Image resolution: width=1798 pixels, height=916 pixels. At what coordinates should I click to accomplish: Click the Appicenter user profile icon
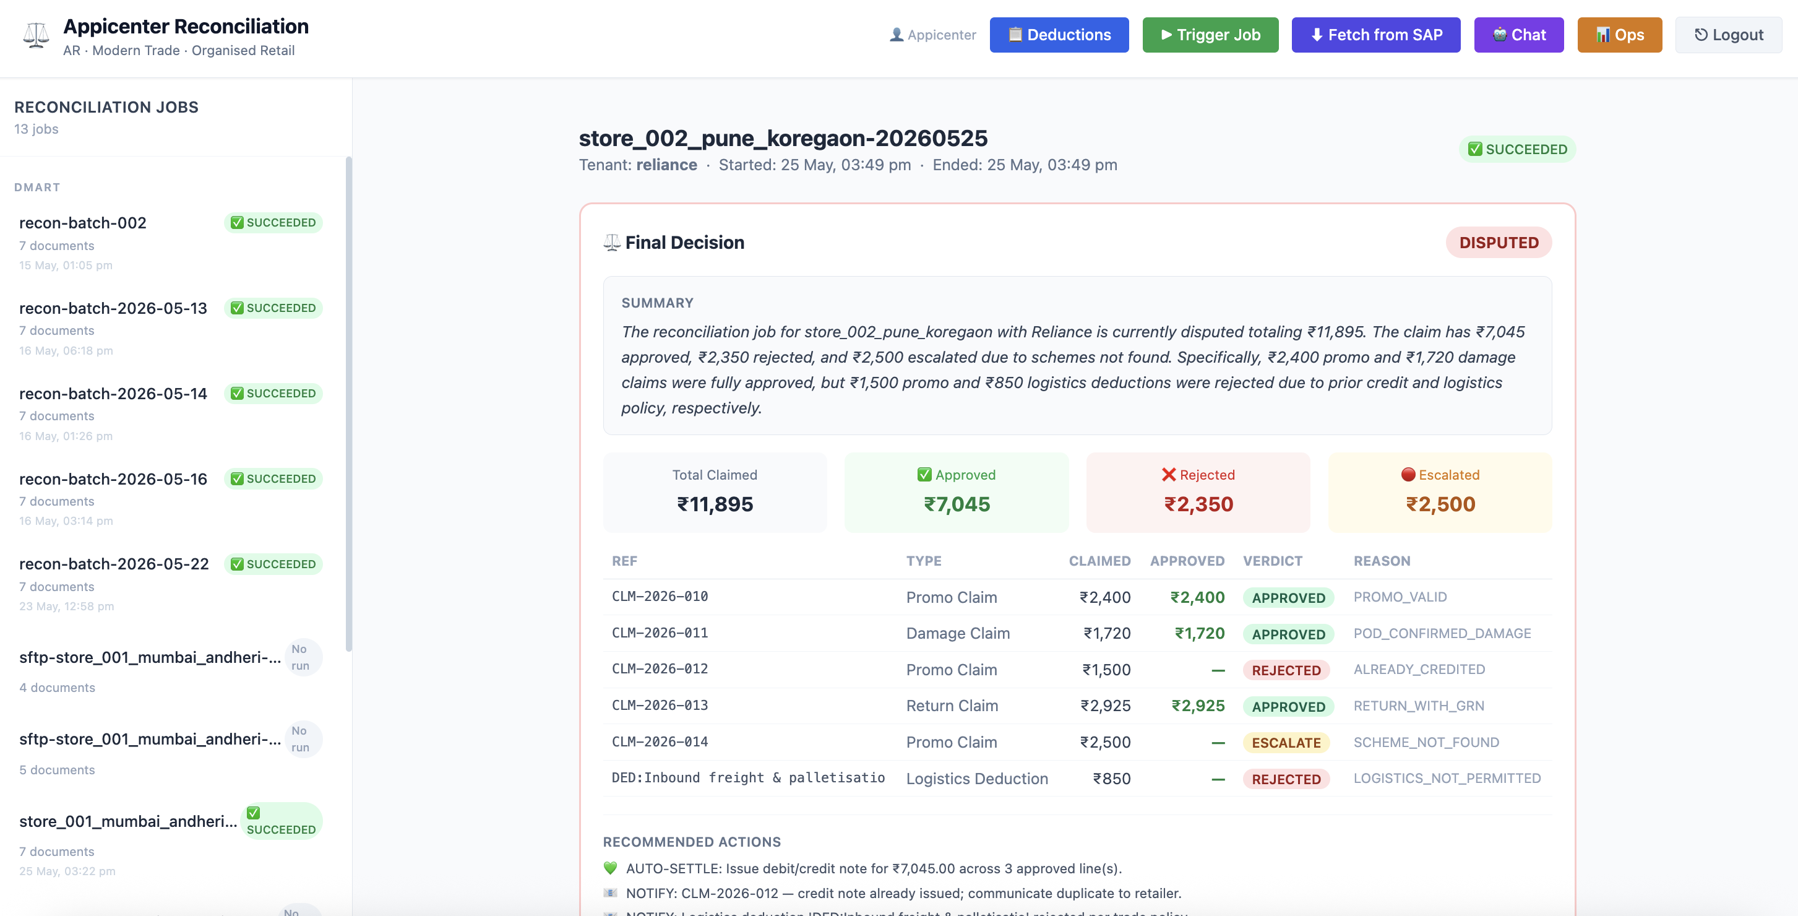896,35
